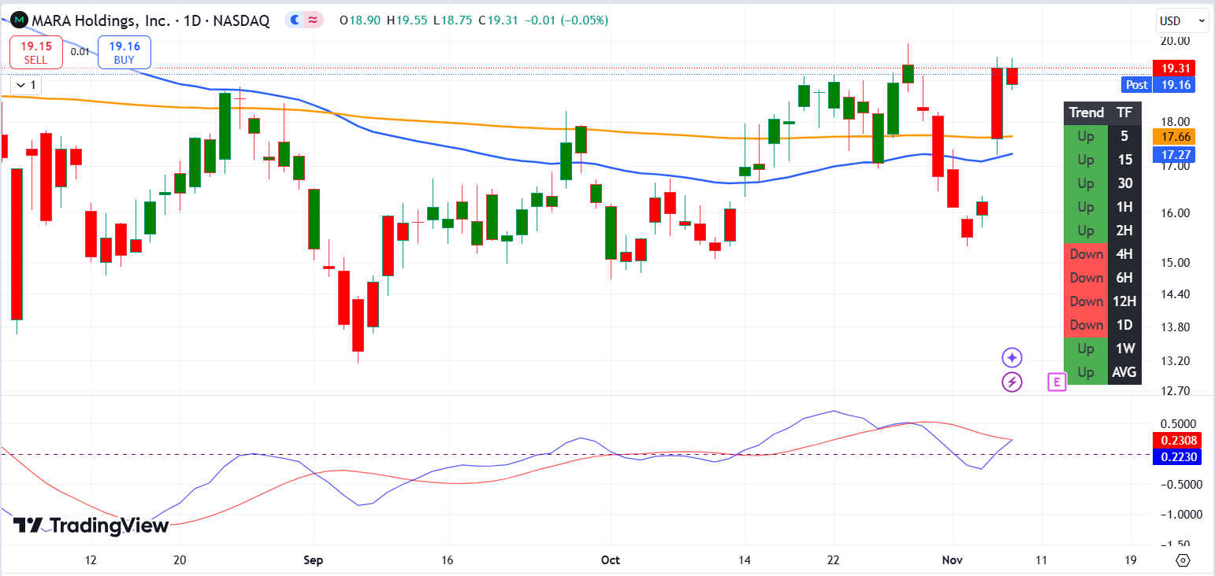Click the TradingView logo
Viewport: 1215px width, 576px height.
(x=91, y=526)
